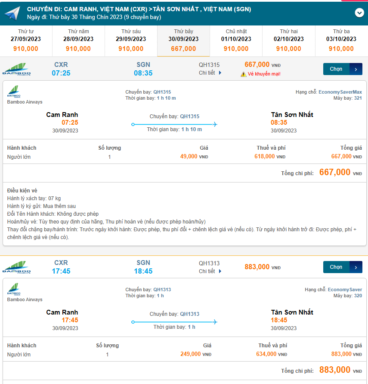Switch to Chủ nhật 01/10/2023 date tab

[236, 41]
